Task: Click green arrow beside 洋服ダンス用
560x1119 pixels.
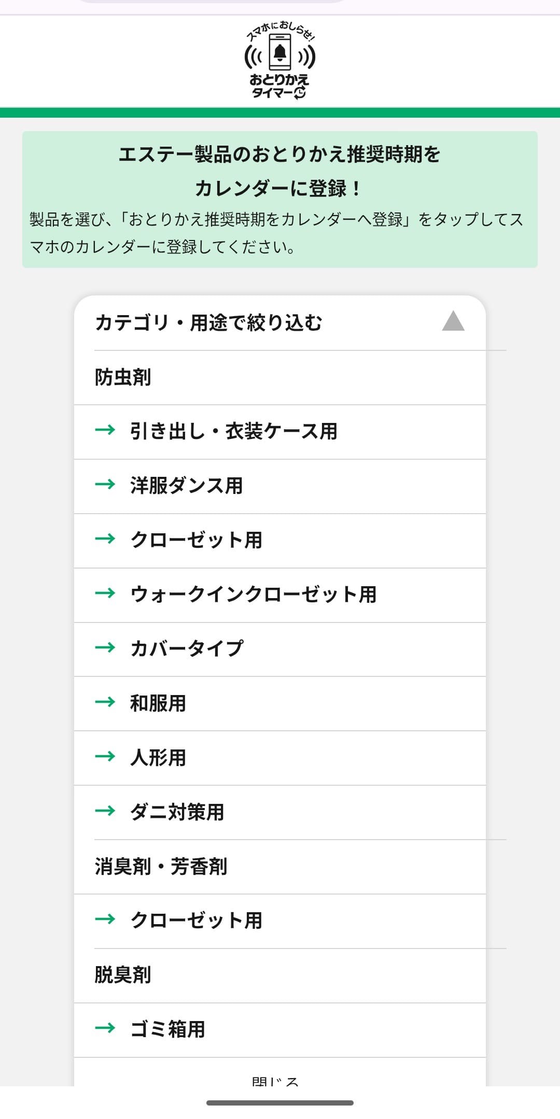Action: [105, 485]
